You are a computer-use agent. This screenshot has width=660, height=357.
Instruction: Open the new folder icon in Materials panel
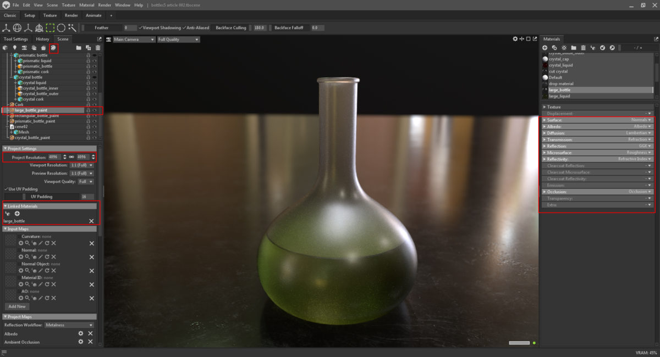[574, 47]
